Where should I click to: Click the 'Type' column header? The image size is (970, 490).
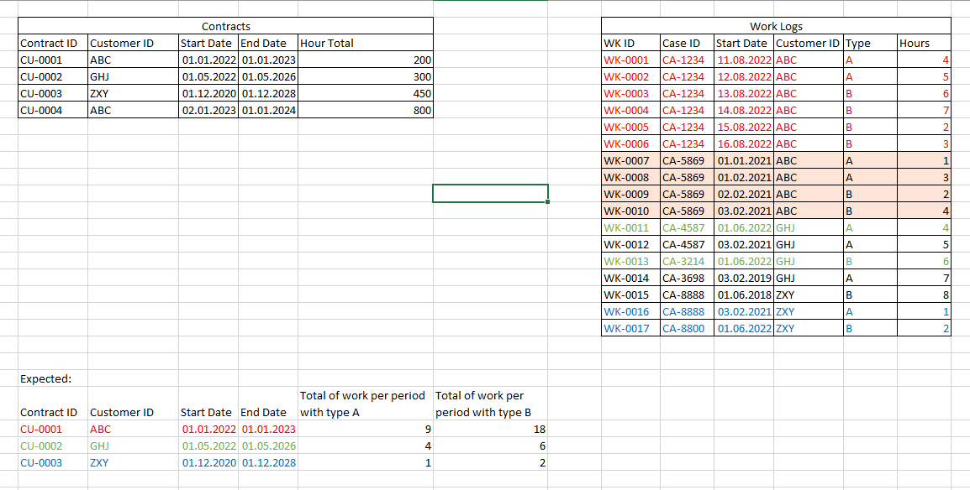point(870,43)
